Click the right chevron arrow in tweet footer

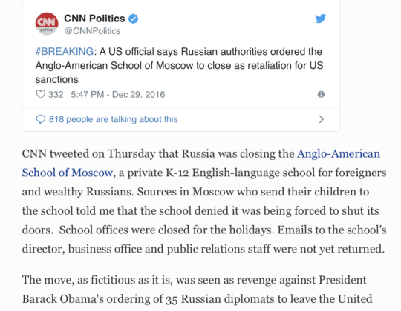(x=322, y=119)
